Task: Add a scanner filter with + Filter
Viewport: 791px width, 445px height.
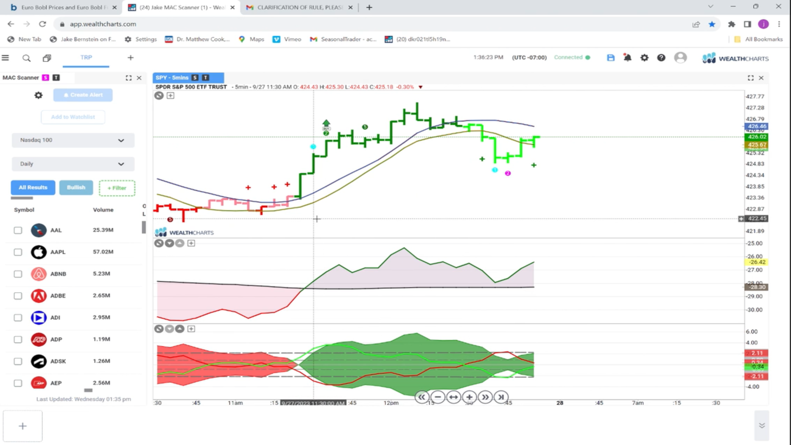Action: (117, 188)
